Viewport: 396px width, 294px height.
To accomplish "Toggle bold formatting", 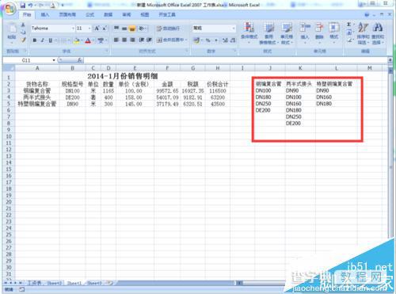I will point(35,40).
